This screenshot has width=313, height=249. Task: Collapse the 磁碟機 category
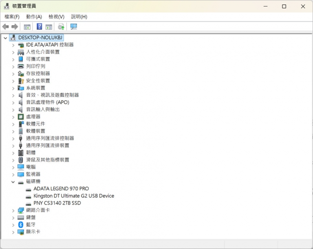(13, 182)
